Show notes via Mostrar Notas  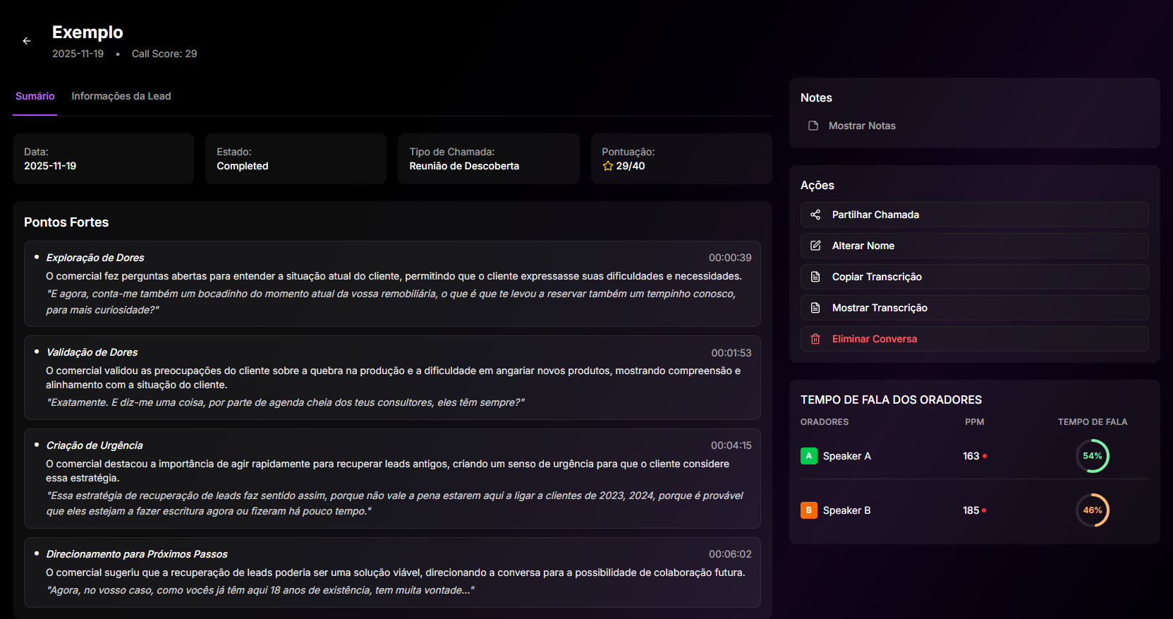[x=861, y=126]
